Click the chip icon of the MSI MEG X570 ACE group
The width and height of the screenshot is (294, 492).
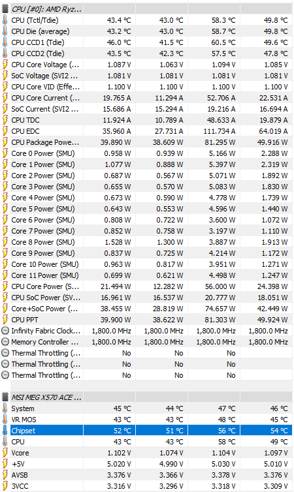coord(5,397)
